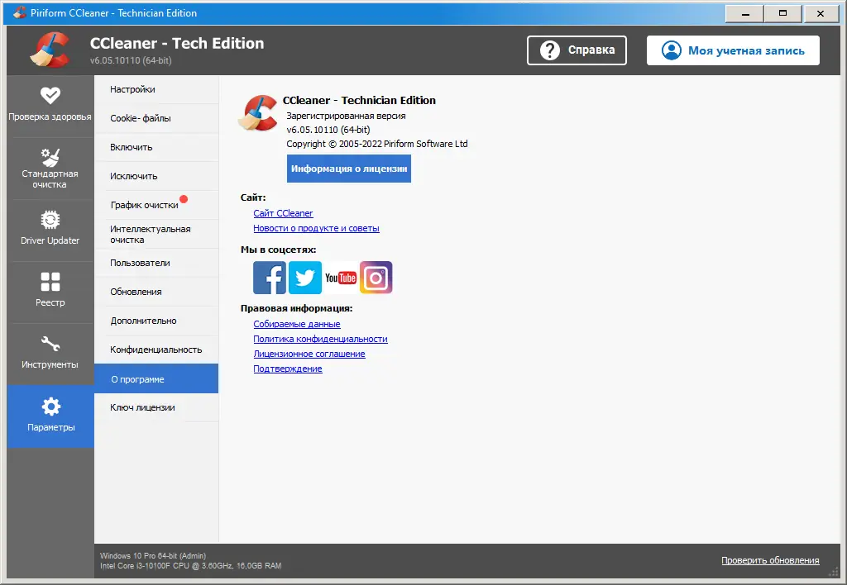Select Интеллектуальная очистка tab
Screen dimensions: 847x585
(156, 234)
